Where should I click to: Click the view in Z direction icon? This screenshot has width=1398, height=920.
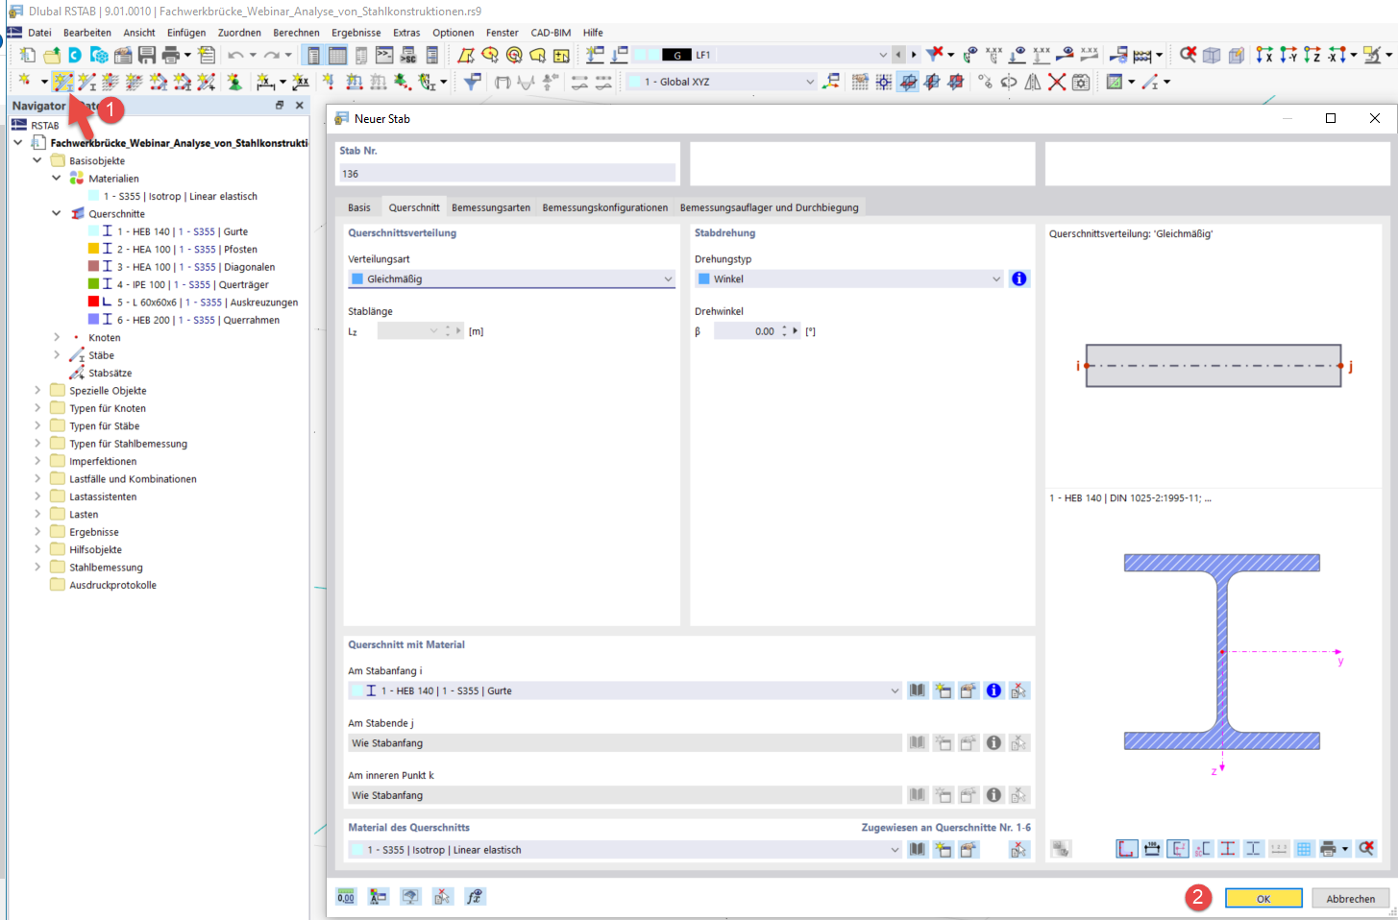point(1312,55)
